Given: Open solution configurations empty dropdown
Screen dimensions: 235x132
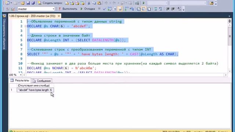Looking at the screenshot, I should click(158, 3).
